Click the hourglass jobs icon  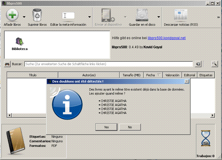click(x=206, y=138)
